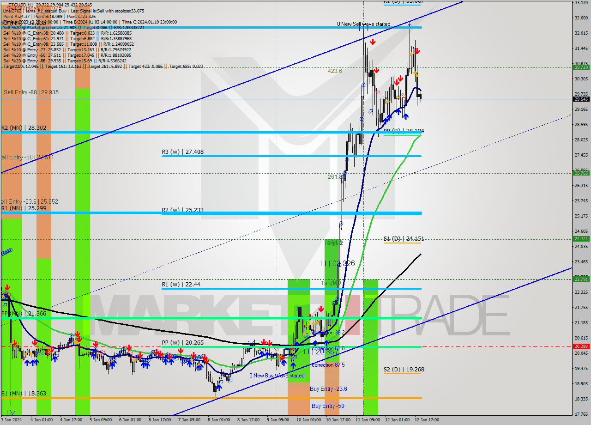This screenshot has width=591, height=425.
Task: Click the 'S2 (D) | 19.268' label
Action: pos(404,369)
